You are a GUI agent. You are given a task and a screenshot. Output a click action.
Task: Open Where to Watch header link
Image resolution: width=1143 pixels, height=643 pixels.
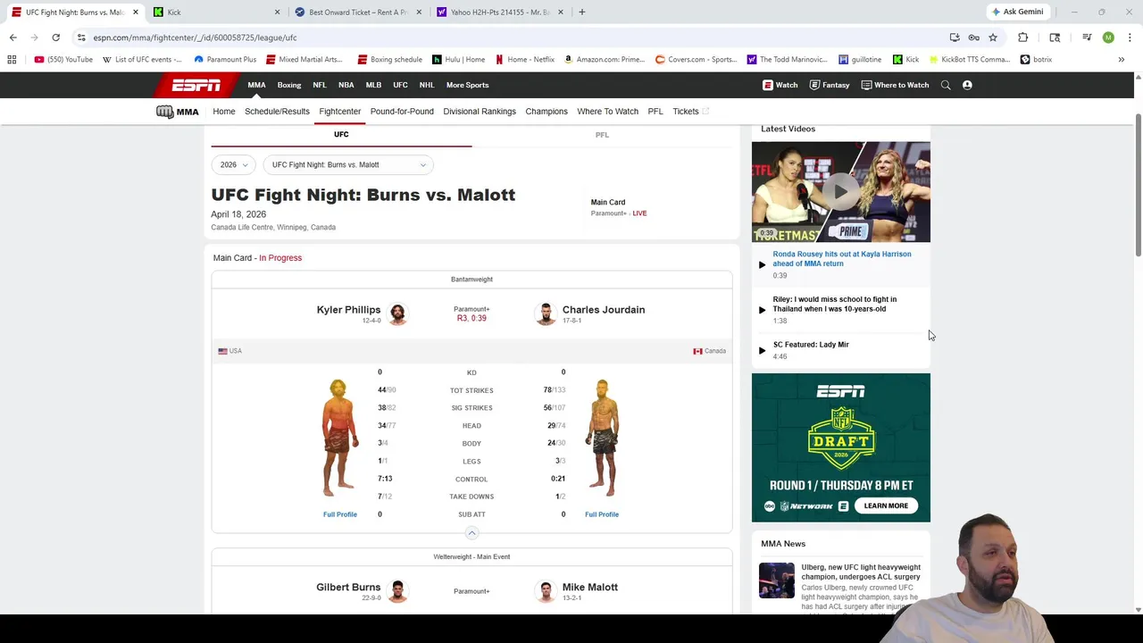895,85
